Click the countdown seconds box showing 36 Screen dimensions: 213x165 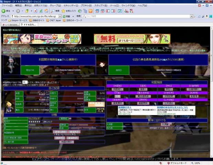click(x=25, y=82)
